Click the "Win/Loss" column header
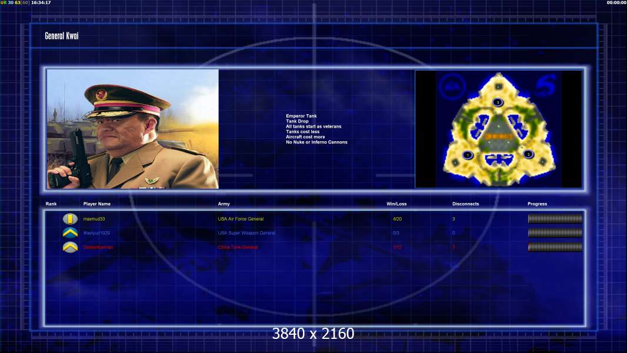Screen dimensions: 627x353 tap(396, 204)
